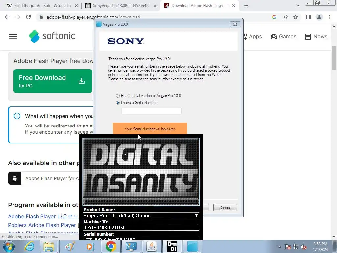Reload the Softonic page
Viewport: 337px width, 253px height.
[x=28, y=17]
